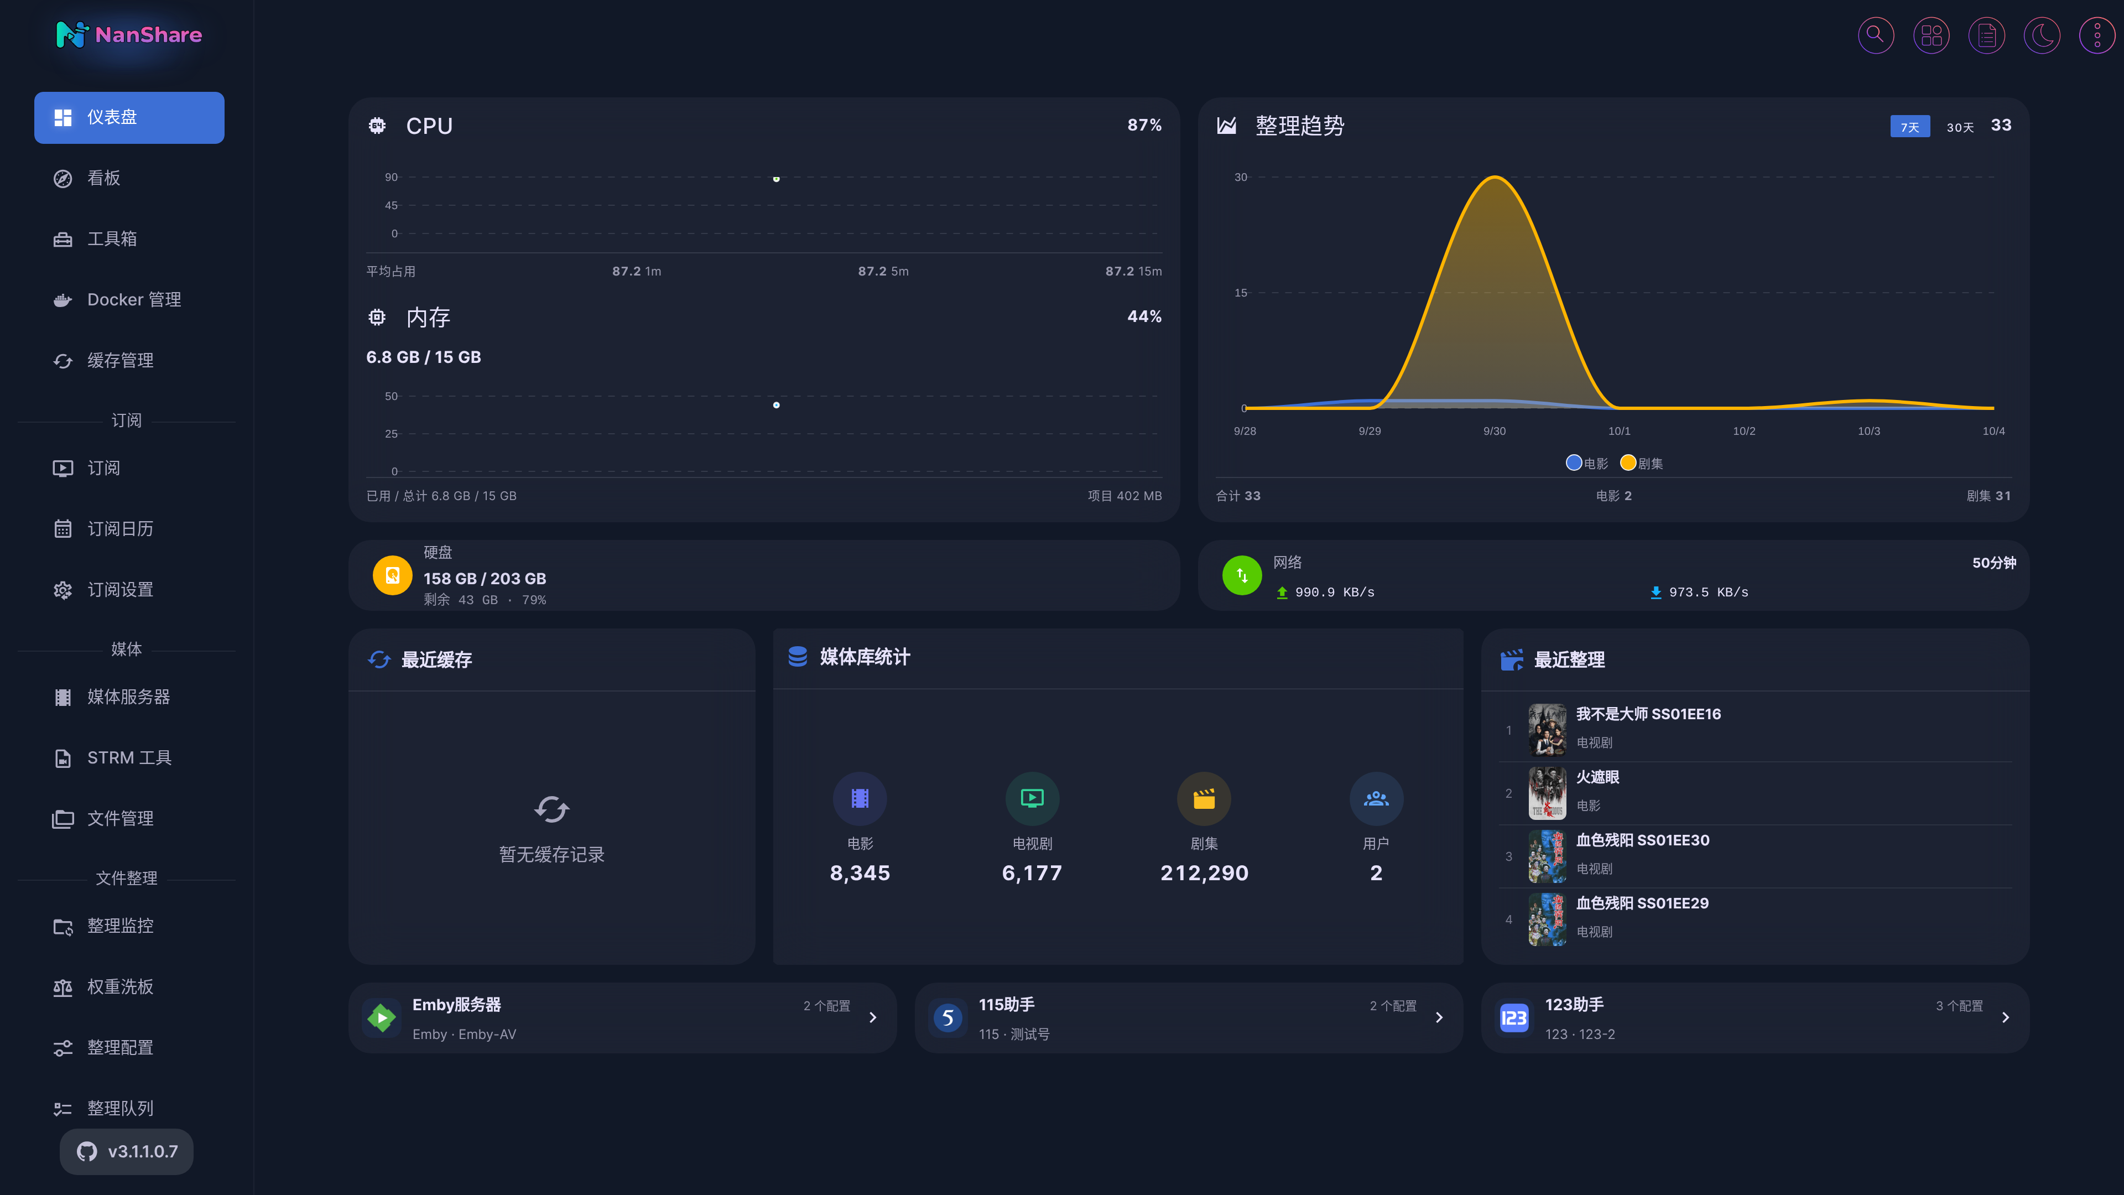Open 订阅设置 page

tap(129, 590)
